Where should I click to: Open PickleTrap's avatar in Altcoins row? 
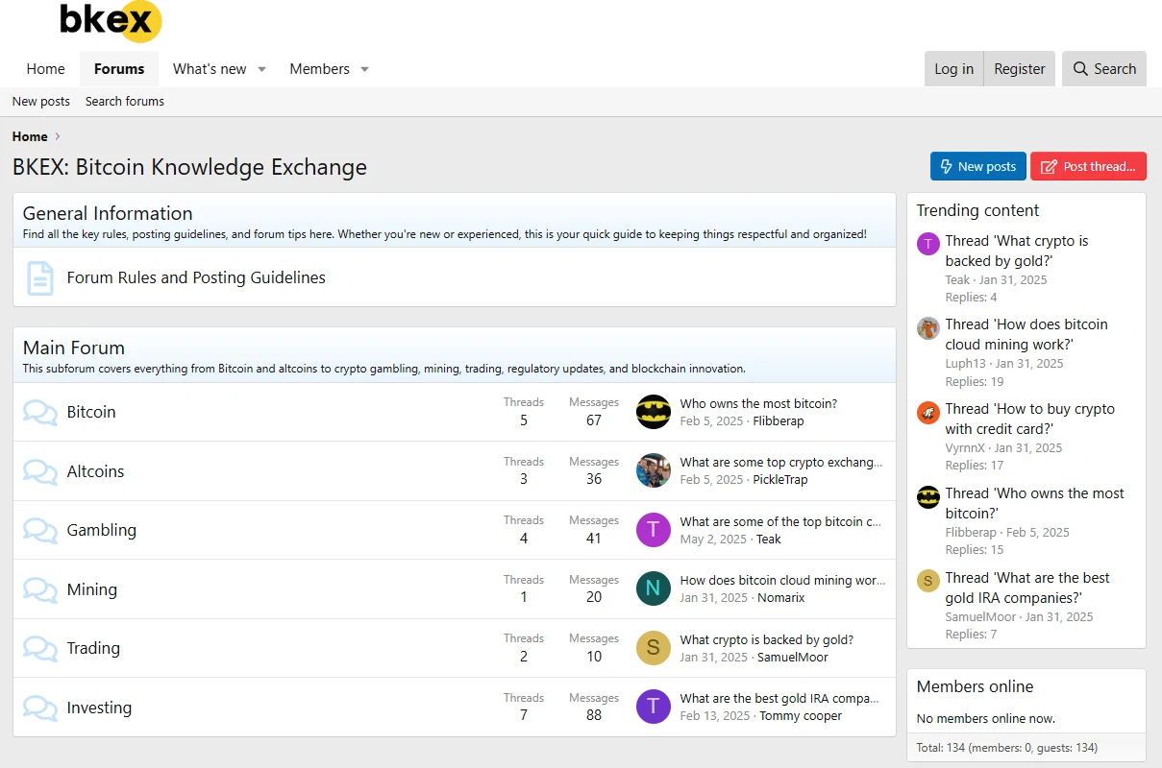pyautogui.click(x=654, y=470)
